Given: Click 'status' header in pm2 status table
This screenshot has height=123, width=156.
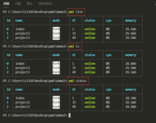Looking at the screenshot, I should click(90, 89).
